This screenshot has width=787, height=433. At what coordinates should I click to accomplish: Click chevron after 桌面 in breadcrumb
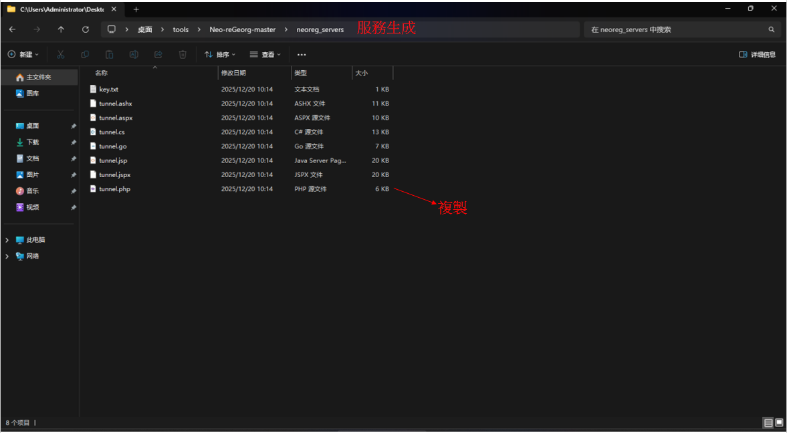(x=162, y=29)
